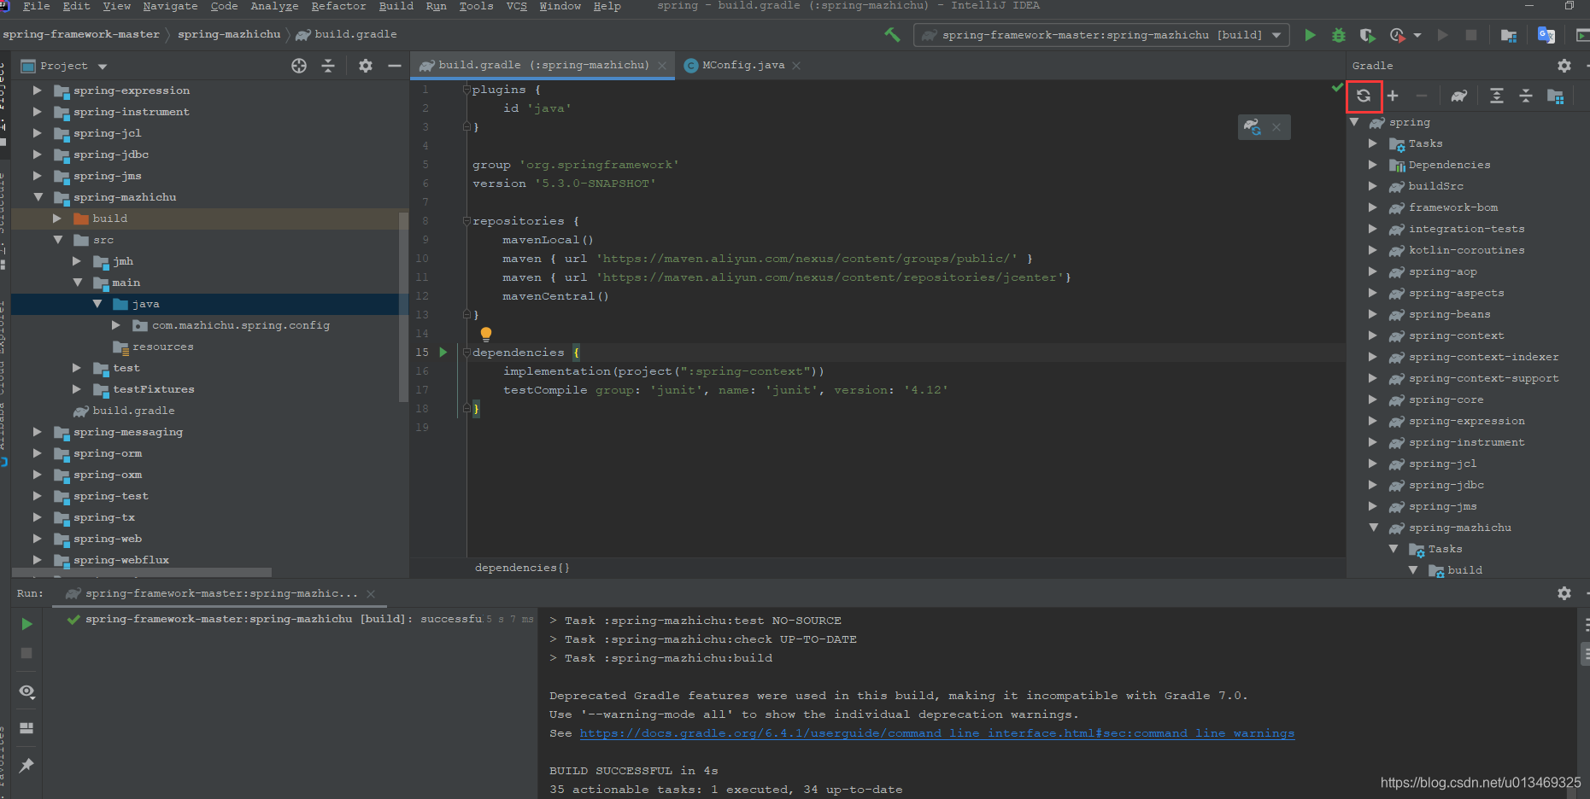Open the Tools menu
The image size is (1590, 799).
pos(476,6)
